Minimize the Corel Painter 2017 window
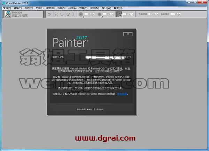Screen dimensions: 209x151 pyautogui.click(x=189, y=2)
